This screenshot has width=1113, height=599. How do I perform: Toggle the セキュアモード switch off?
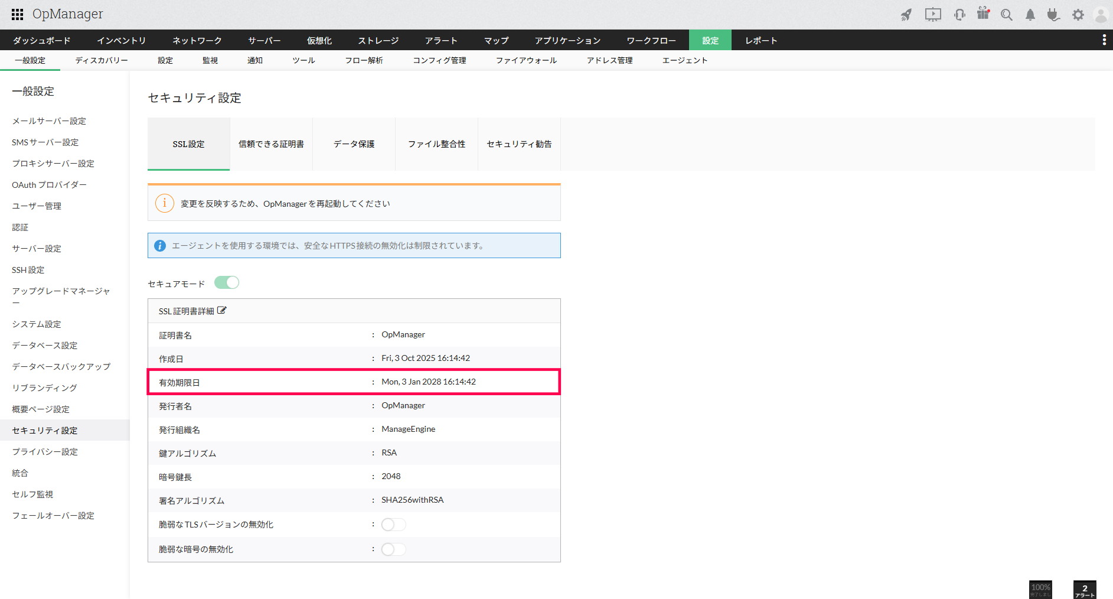click(227, 283)
